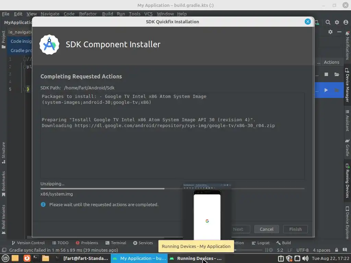Open the update manager shield tray icon
Screen dimensions: 351x263
tap(289, 258)
